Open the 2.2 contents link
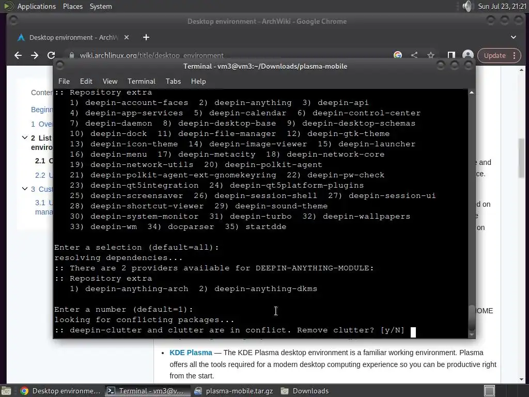The height and width of the screenshot is (397, 529). (x=44, y=175)
